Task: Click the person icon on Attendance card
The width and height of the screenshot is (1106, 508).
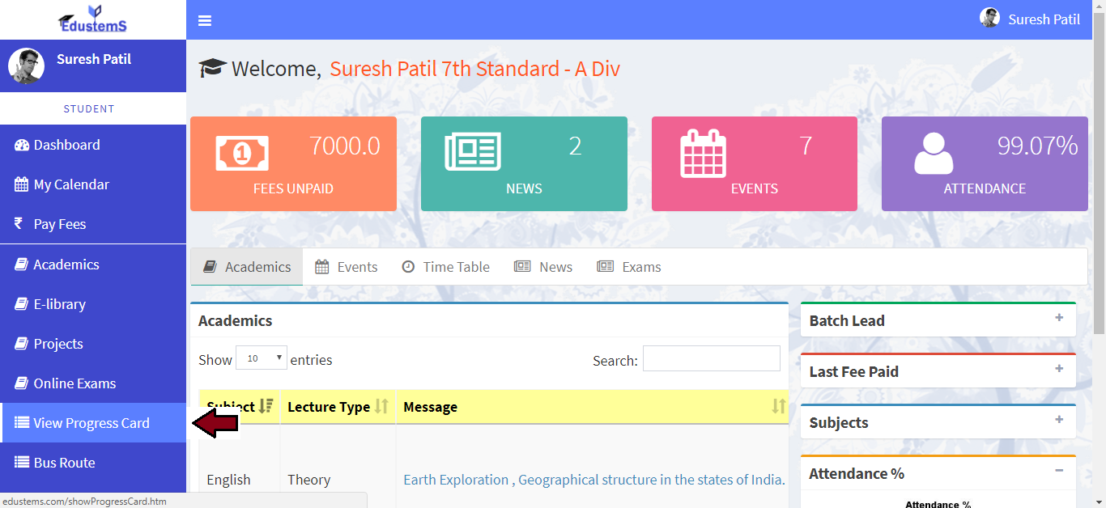Action: point(934,152)
